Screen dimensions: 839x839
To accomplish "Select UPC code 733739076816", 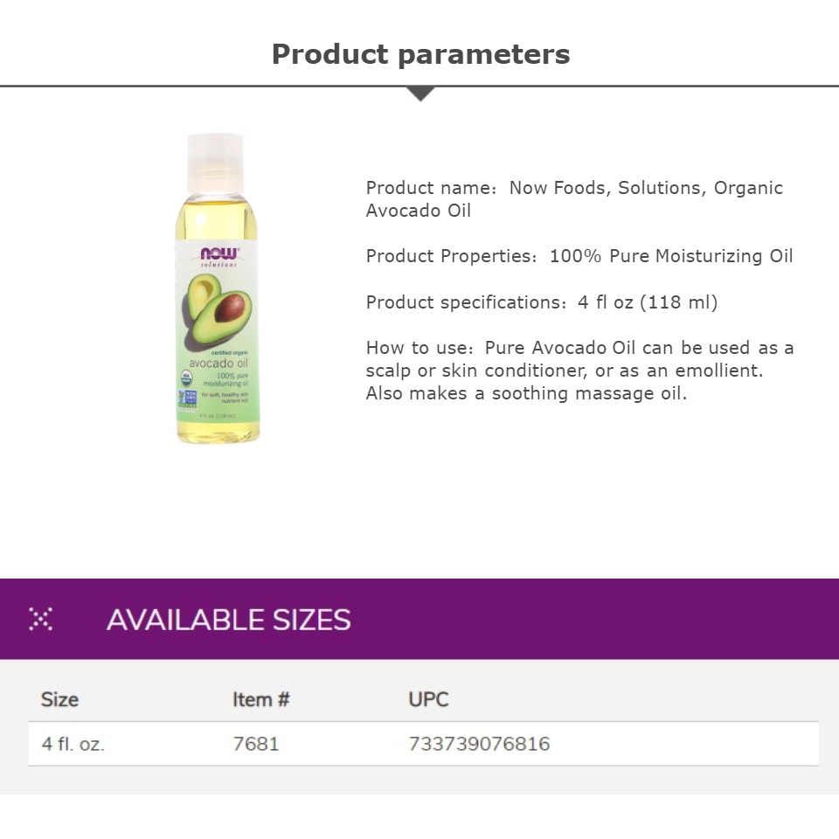I will point(480,744).
